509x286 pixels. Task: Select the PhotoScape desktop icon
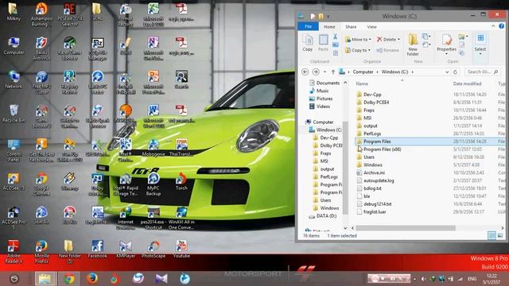(x=153, y=249)
